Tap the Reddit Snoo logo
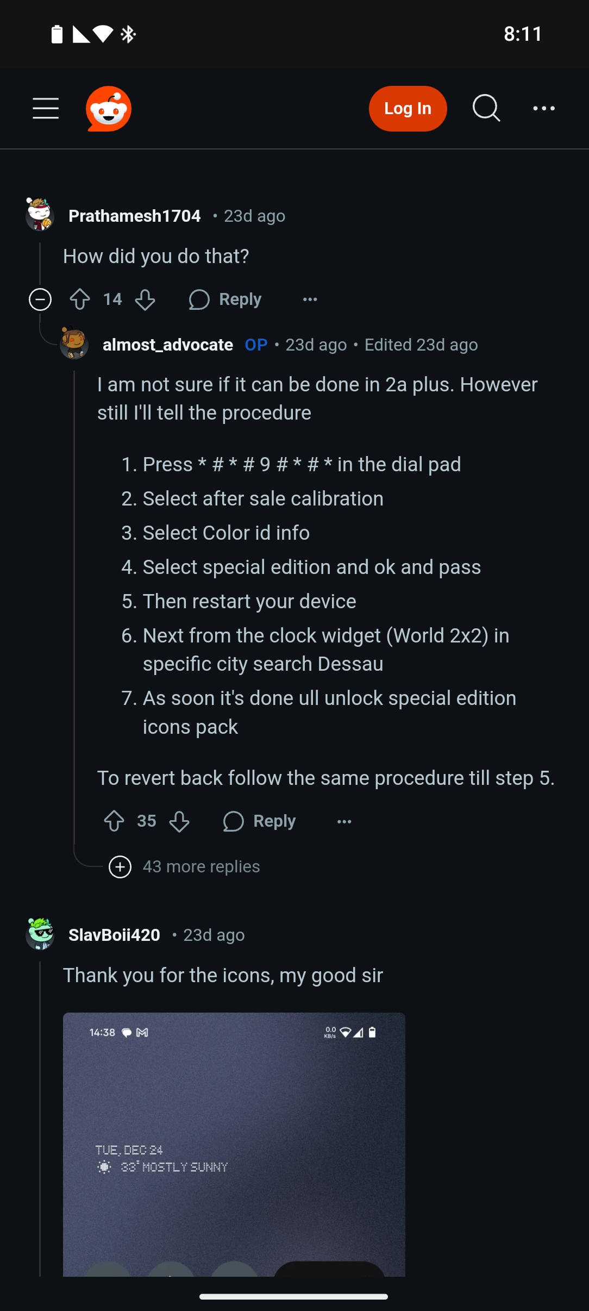589x1311 pixels. (109, 109)
